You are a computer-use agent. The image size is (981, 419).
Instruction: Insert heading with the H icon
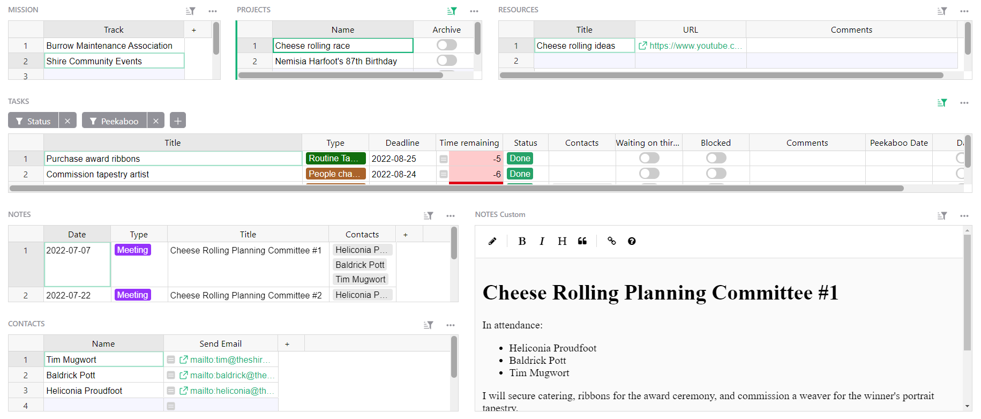(x=561, y=241)
